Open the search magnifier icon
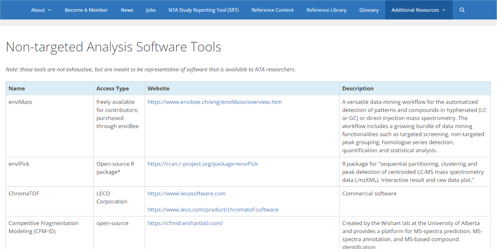Screen dimensions: 497x249 [x=462, y=10]
